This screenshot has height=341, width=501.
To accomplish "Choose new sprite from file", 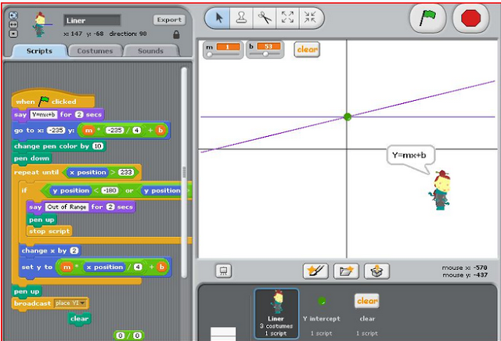I will [346, 271].
